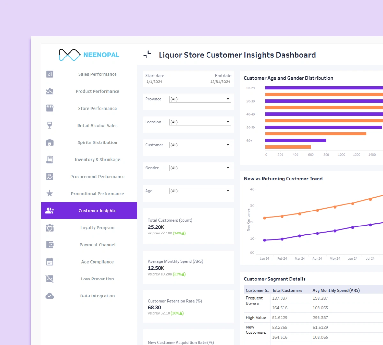The height and width of the screenshot is (345, 383).
Task: Click the orange Jan 24 data point
Action: 265,218
